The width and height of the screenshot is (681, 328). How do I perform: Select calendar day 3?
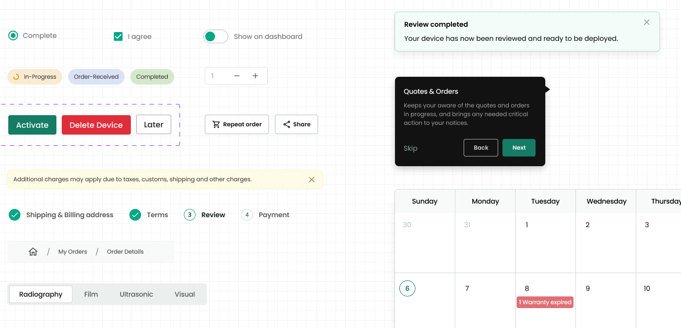(647, 225)
